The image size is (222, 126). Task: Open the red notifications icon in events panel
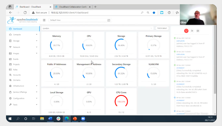point(186,31)
